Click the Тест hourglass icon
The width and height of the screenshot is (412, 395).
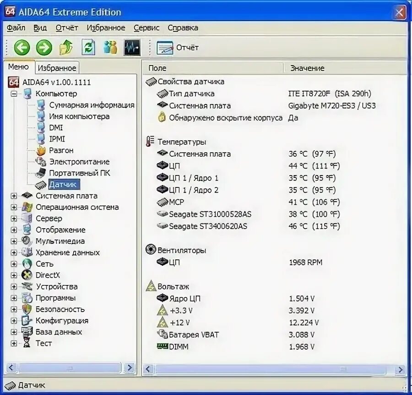[27, 343]
